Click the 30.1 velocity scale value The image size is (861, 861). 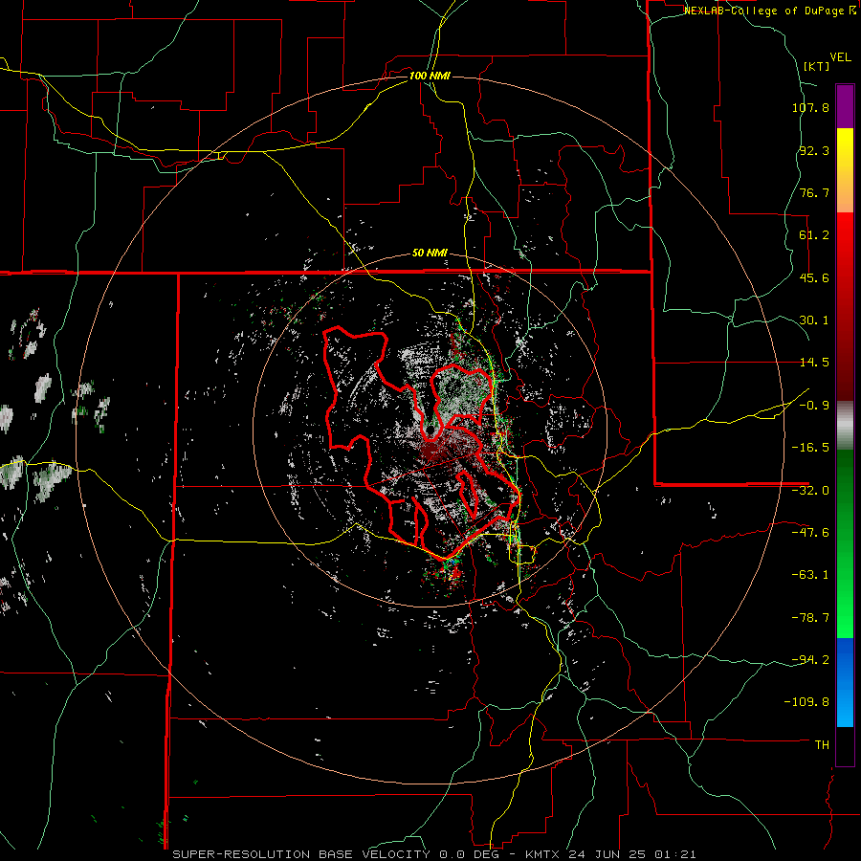(814, 320)
